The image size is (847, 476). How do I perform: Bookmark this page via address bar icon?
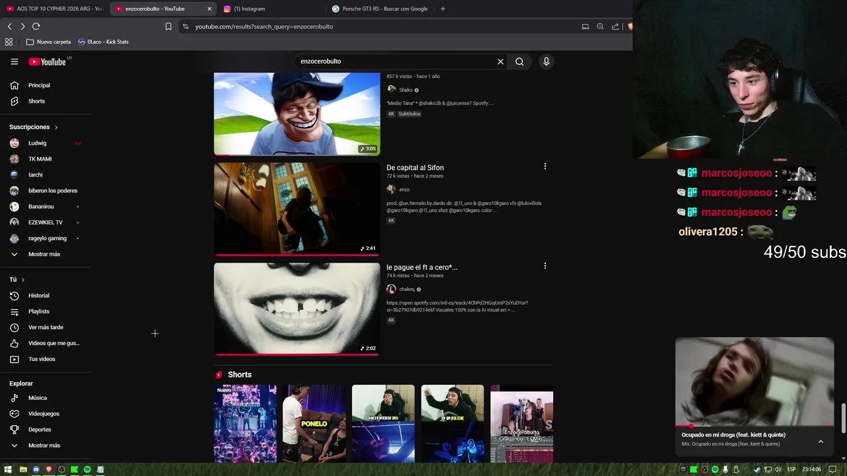(x=168, y=26)
